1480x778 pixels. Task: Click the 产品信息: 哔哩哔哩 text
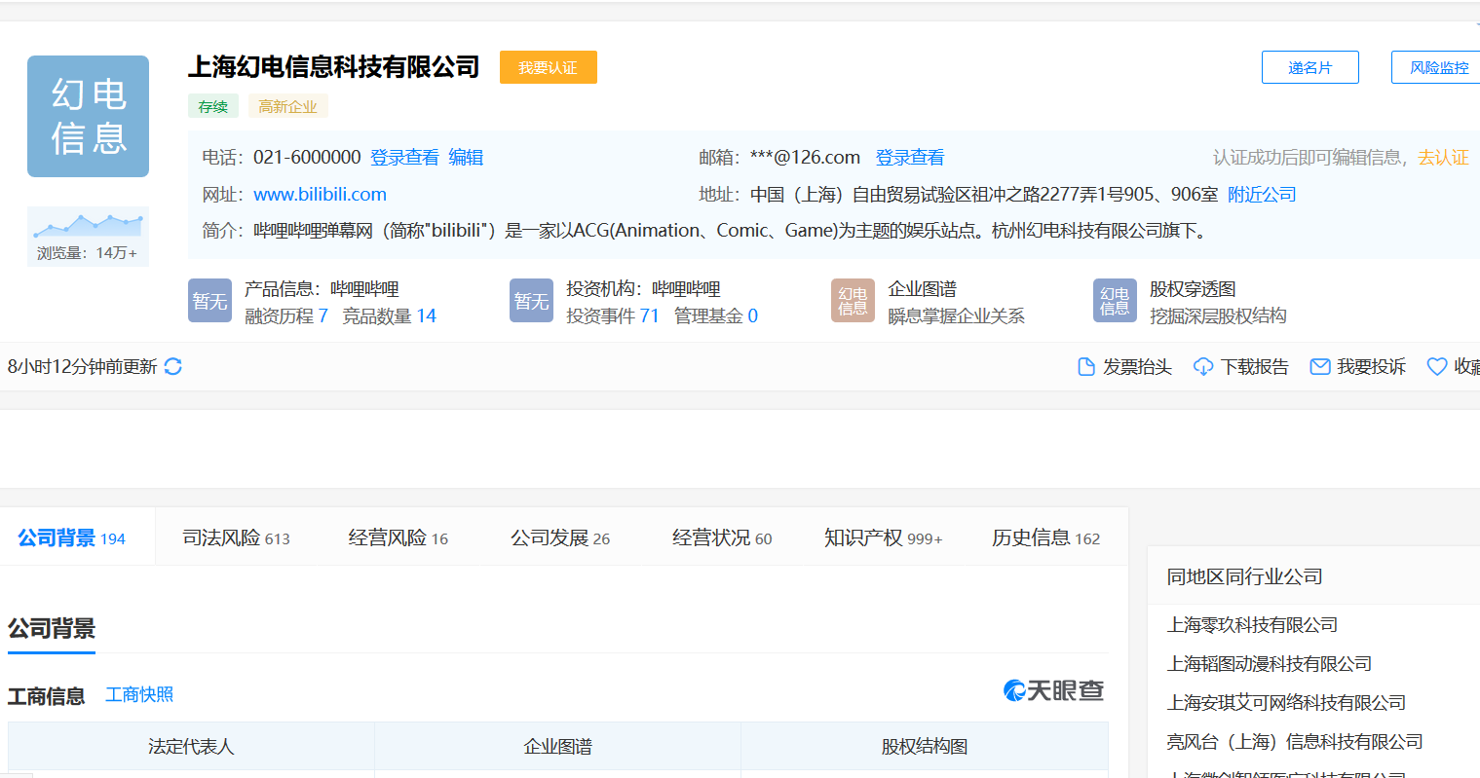[322, 289]
